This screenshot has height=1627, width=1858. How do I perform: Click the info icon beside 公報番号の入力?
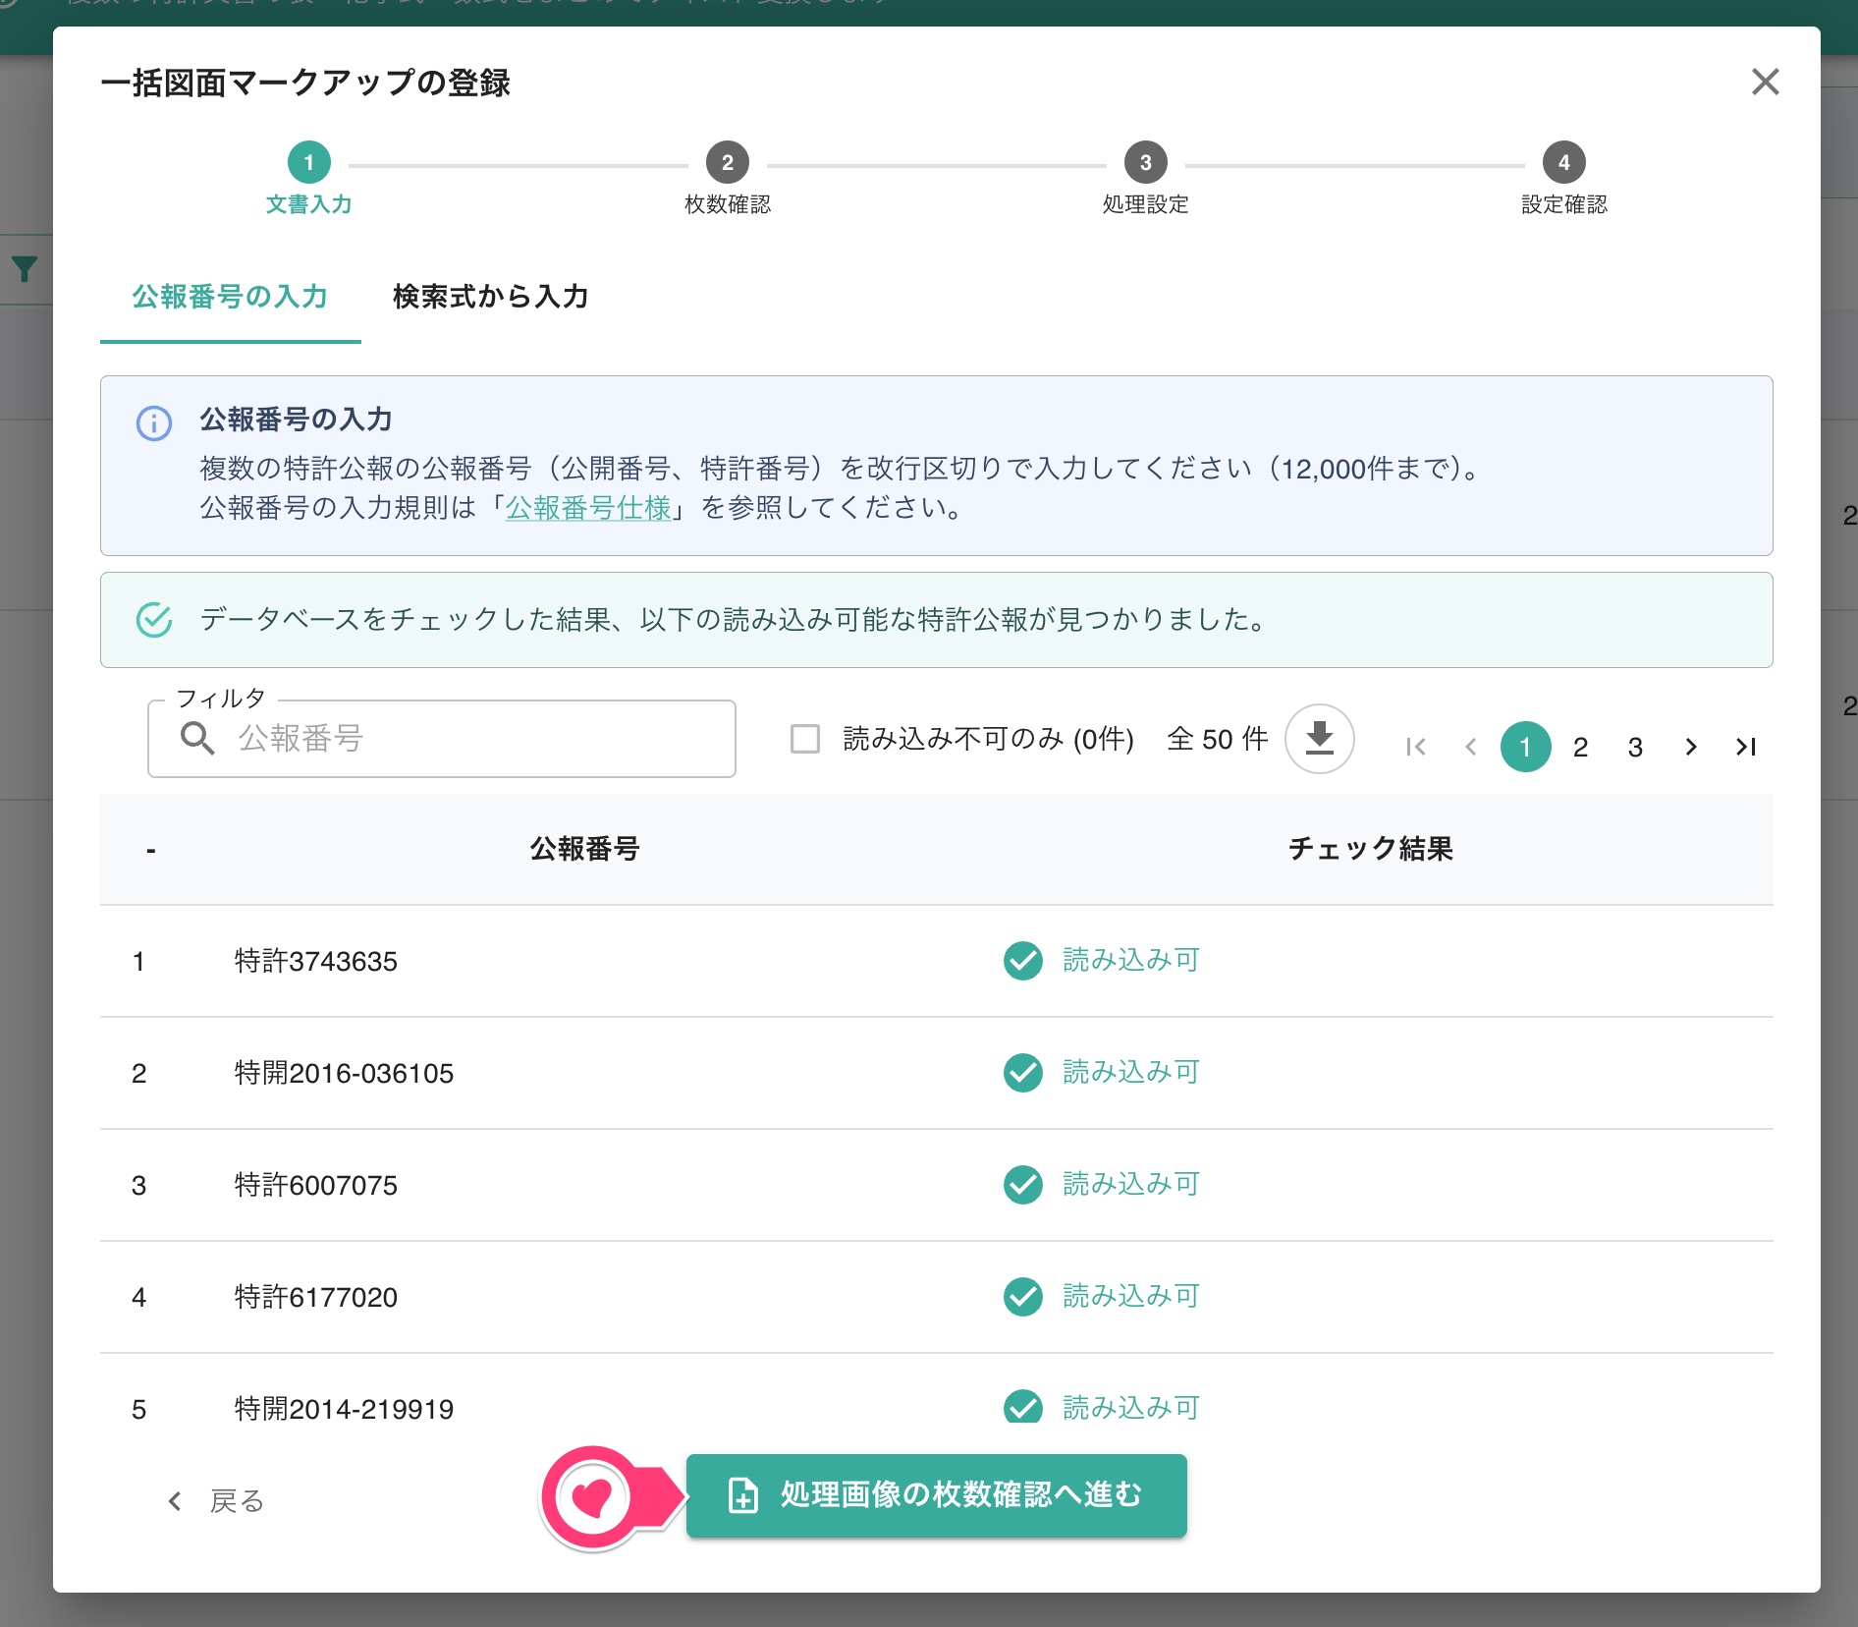[x=154, y=423]
